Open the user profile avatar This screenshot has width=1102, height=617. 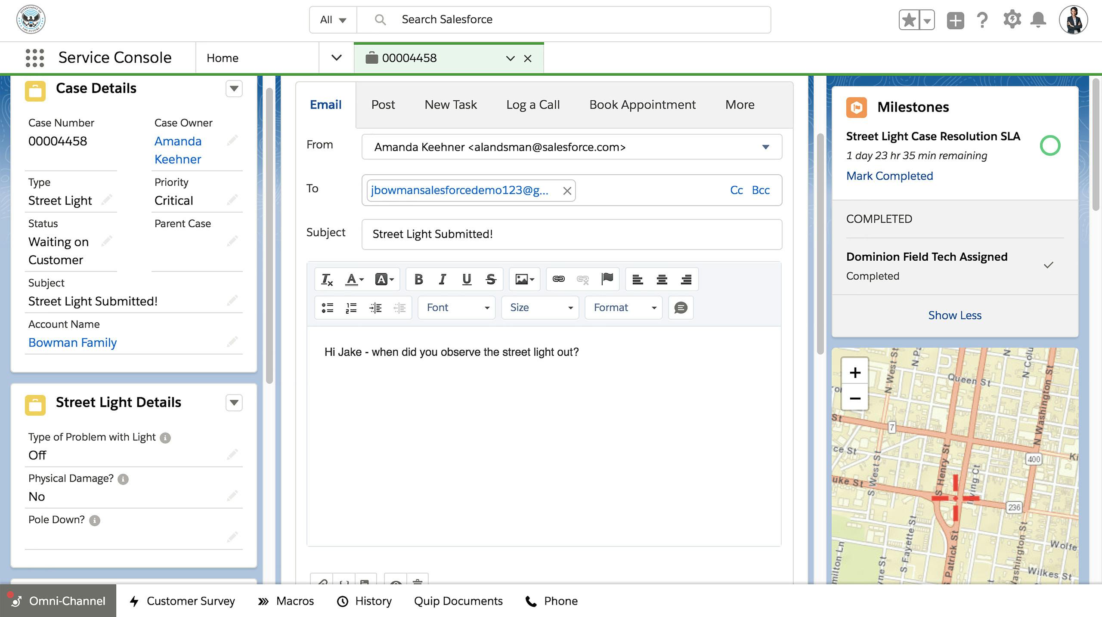1074,20
